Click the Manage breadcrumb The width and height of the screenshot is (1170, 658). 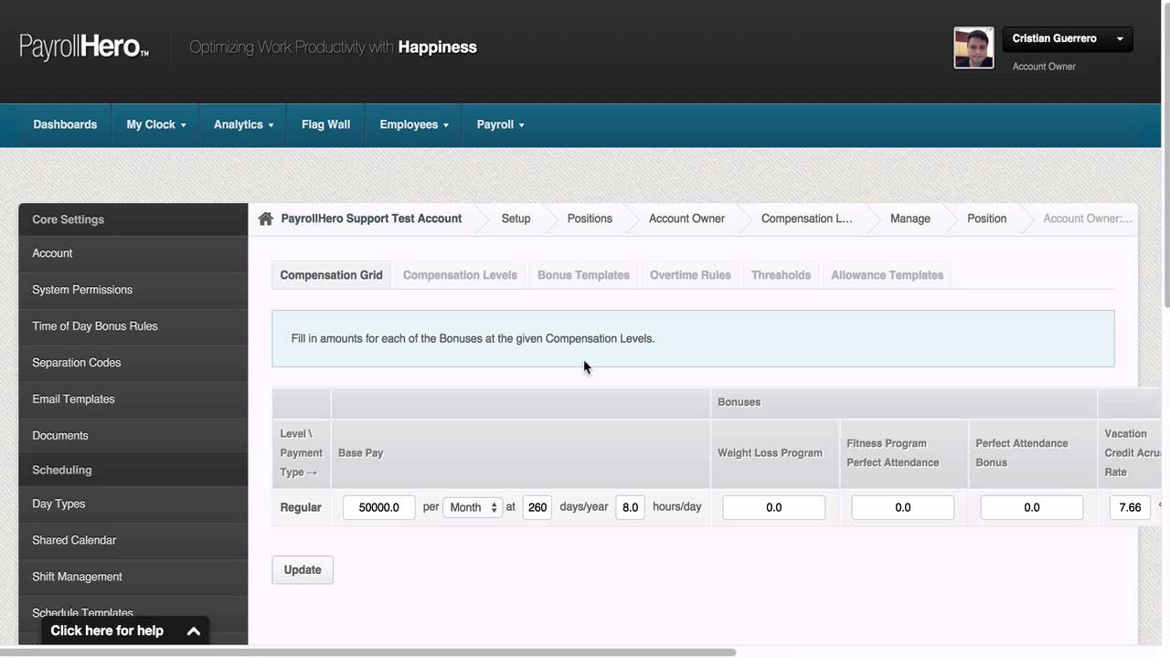point(910,218)
